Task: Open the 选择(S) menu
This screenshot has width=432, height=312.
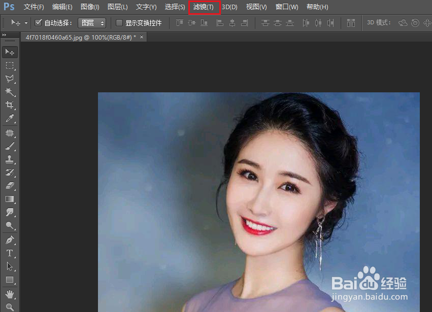Action: tap(175, 7)
